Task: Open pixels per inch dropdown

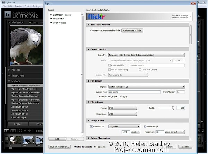Action: (175, 132)
